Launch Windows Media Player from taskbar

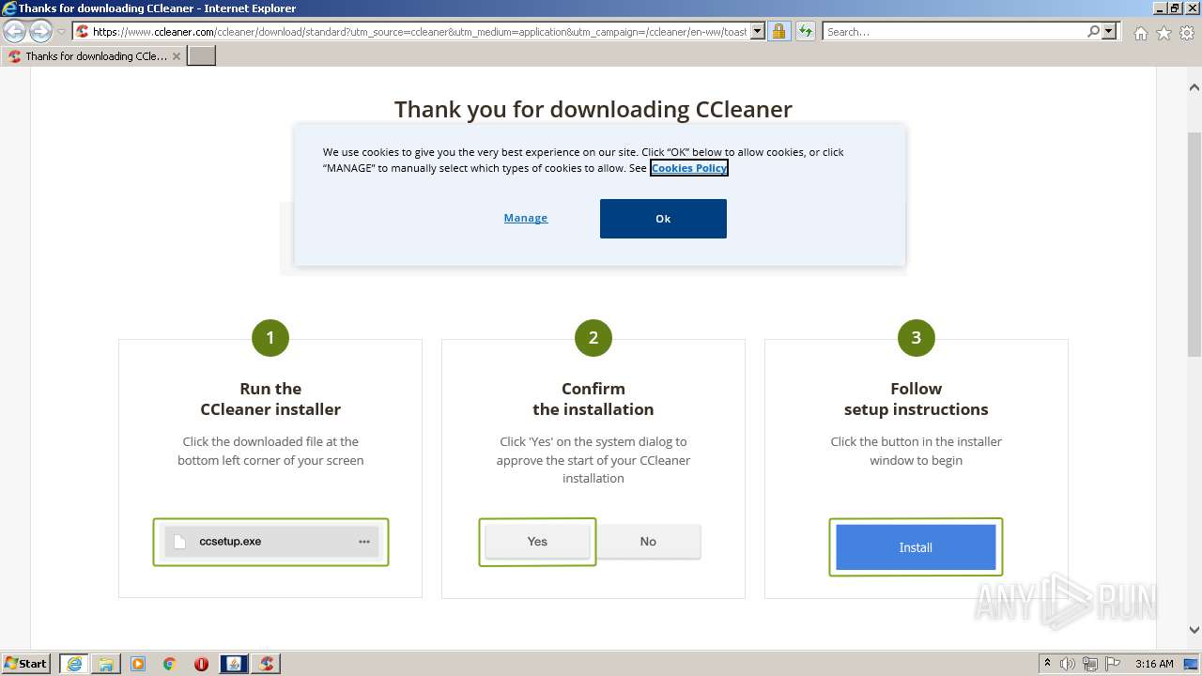[x=138, y=664]
